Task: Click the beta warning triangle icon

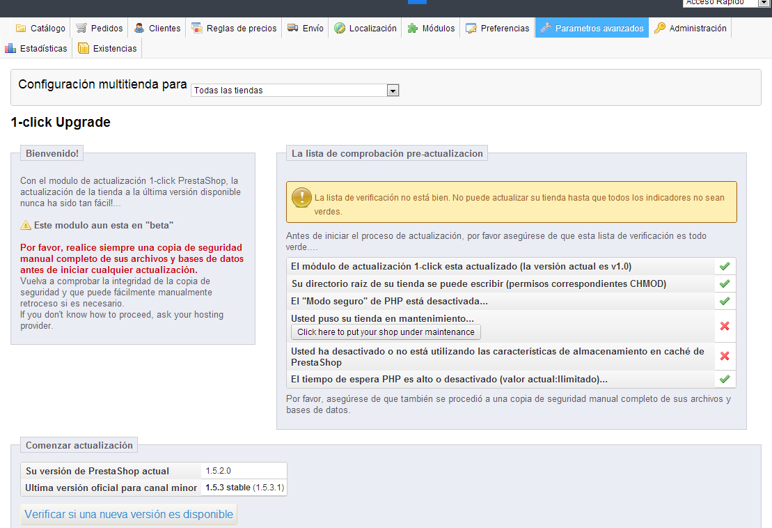Action: (26, 225)
